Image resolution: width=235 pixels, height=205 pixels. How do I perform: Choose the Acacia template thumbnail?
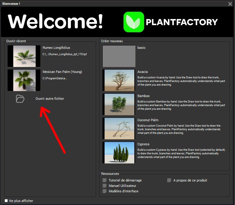tap(119, 80)
